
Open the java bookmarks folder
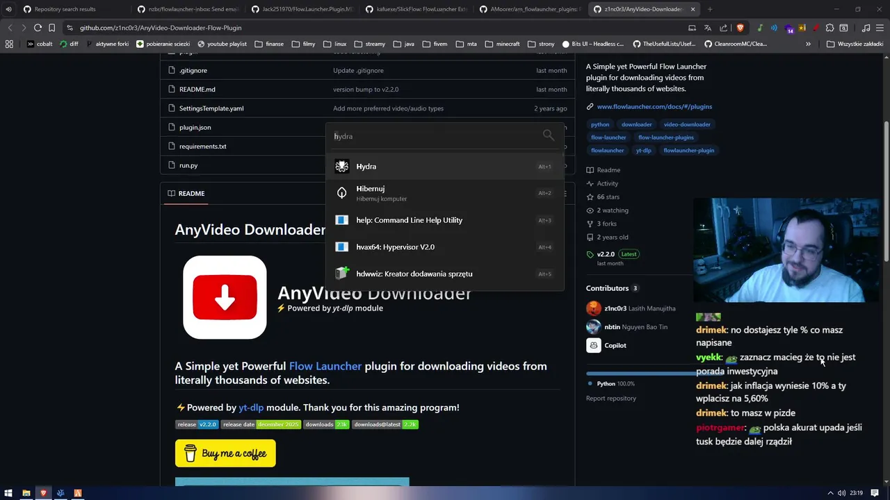click(x=403, y=44)
